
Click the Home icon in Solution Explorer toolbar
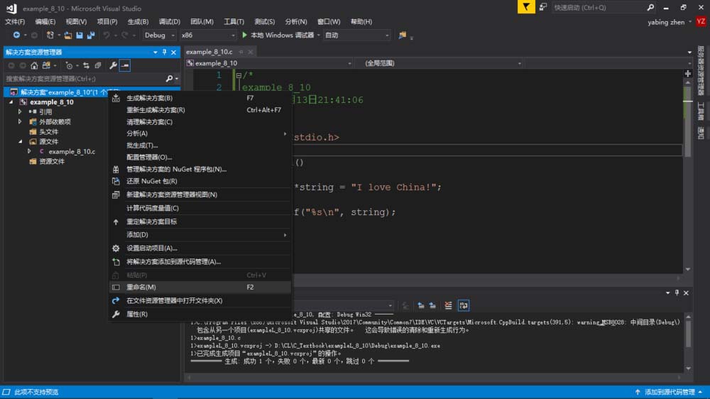pyautogui.click(x=34, y=65)
